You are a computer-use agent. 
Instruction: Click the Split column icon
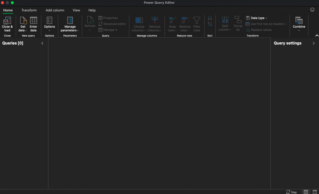point(225,20)
